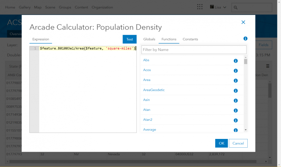Viewport: 281px width, 167px height.
Task: Insert the Area function from list
Action: pos(147,80)
